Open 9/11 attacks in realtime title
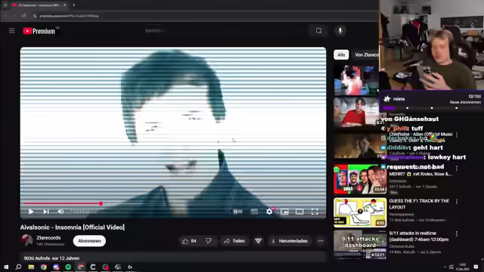This screenshot has width=484, height=272. pyautogui.click(x=418, y=236)
